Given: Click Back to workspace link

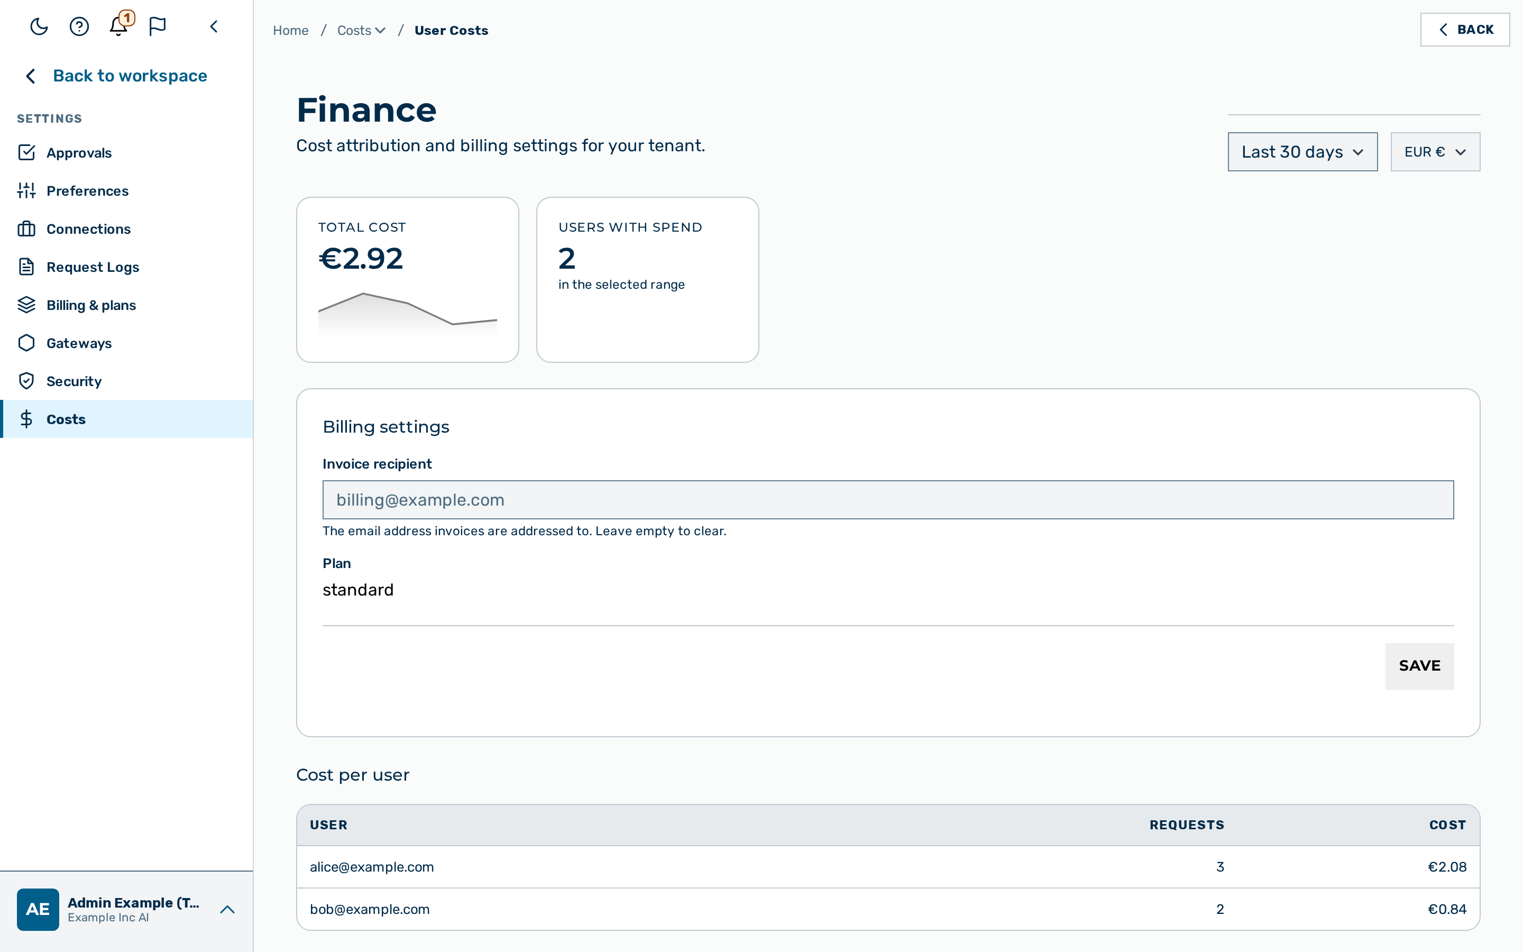Looking at the screenshot, I should click(x=130, y=76).
